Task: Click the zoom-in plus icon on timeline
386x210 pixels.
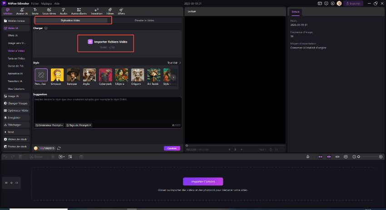Action: [x=381, y=156]
